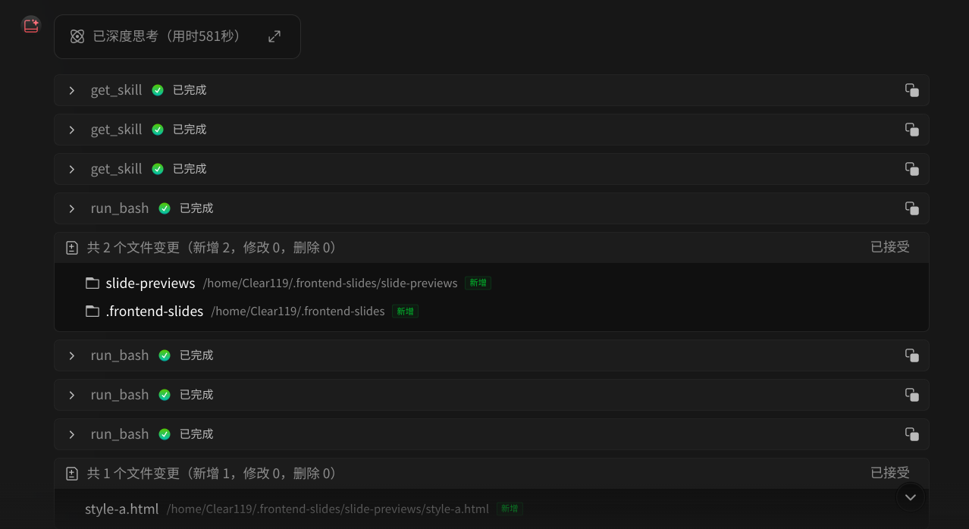The height and width of the screenshot is (529, 969).
Task: Jump to bottom with the round down-arrow button
Action: click(x=911, y=497)
